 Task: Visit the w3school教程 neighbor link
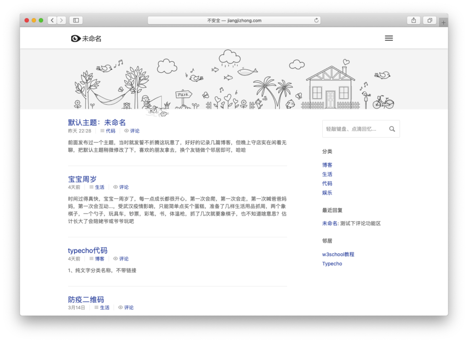tap(337, 254)
